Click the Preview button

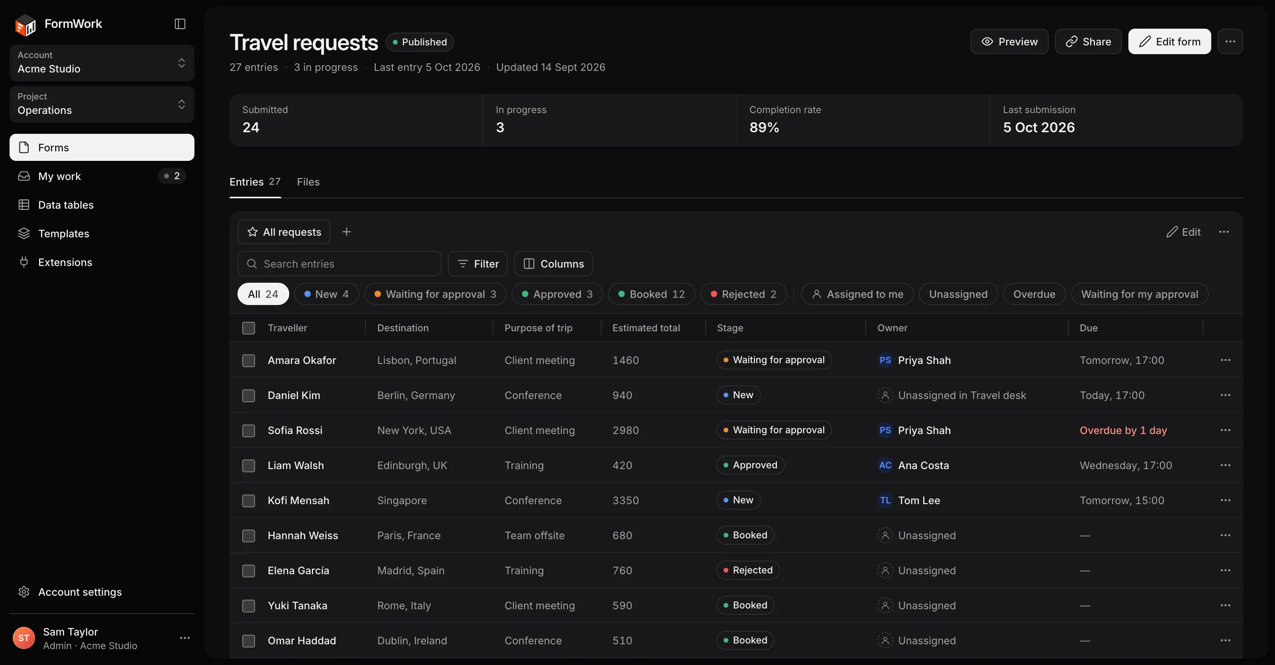(1009, 41)
